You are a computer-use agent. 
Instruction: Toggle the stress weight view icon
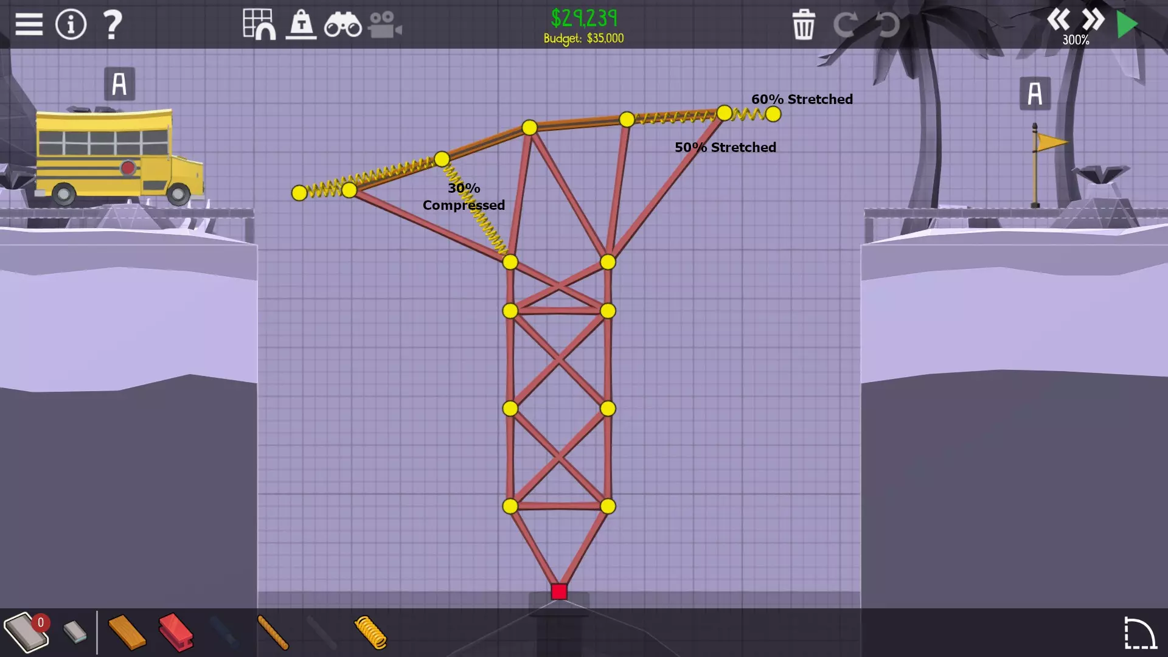point(301,25)
